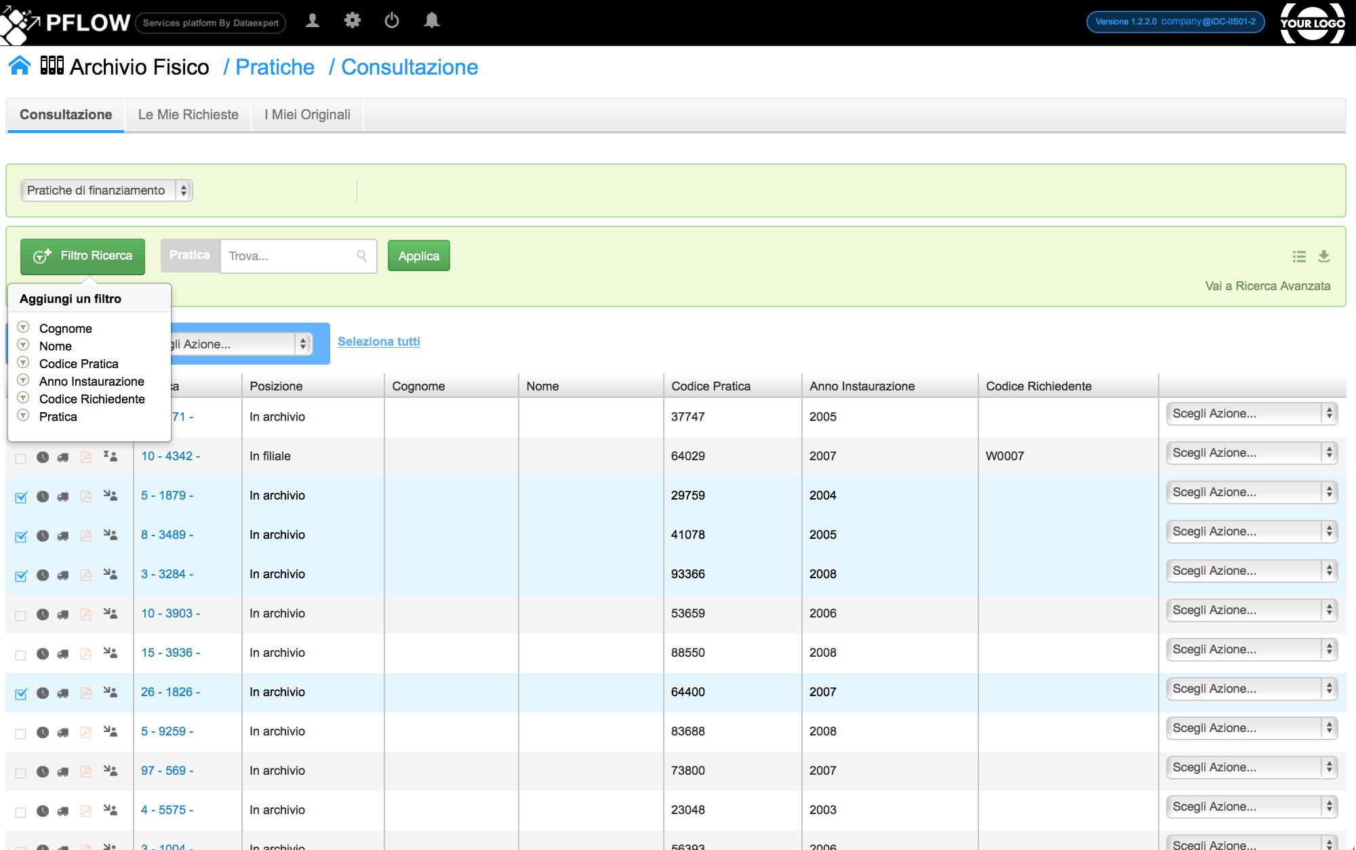This screenshot has height=850, width=1356.
Task: Uncheck the checkbox for row 26 - 1826
Action: [21, 693]
